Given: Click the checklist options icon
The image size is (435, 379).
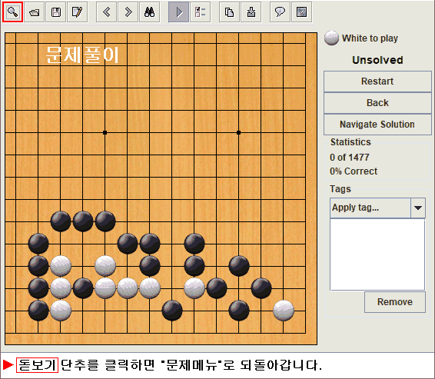Looking at the screenshot, I should click(201, 12).
